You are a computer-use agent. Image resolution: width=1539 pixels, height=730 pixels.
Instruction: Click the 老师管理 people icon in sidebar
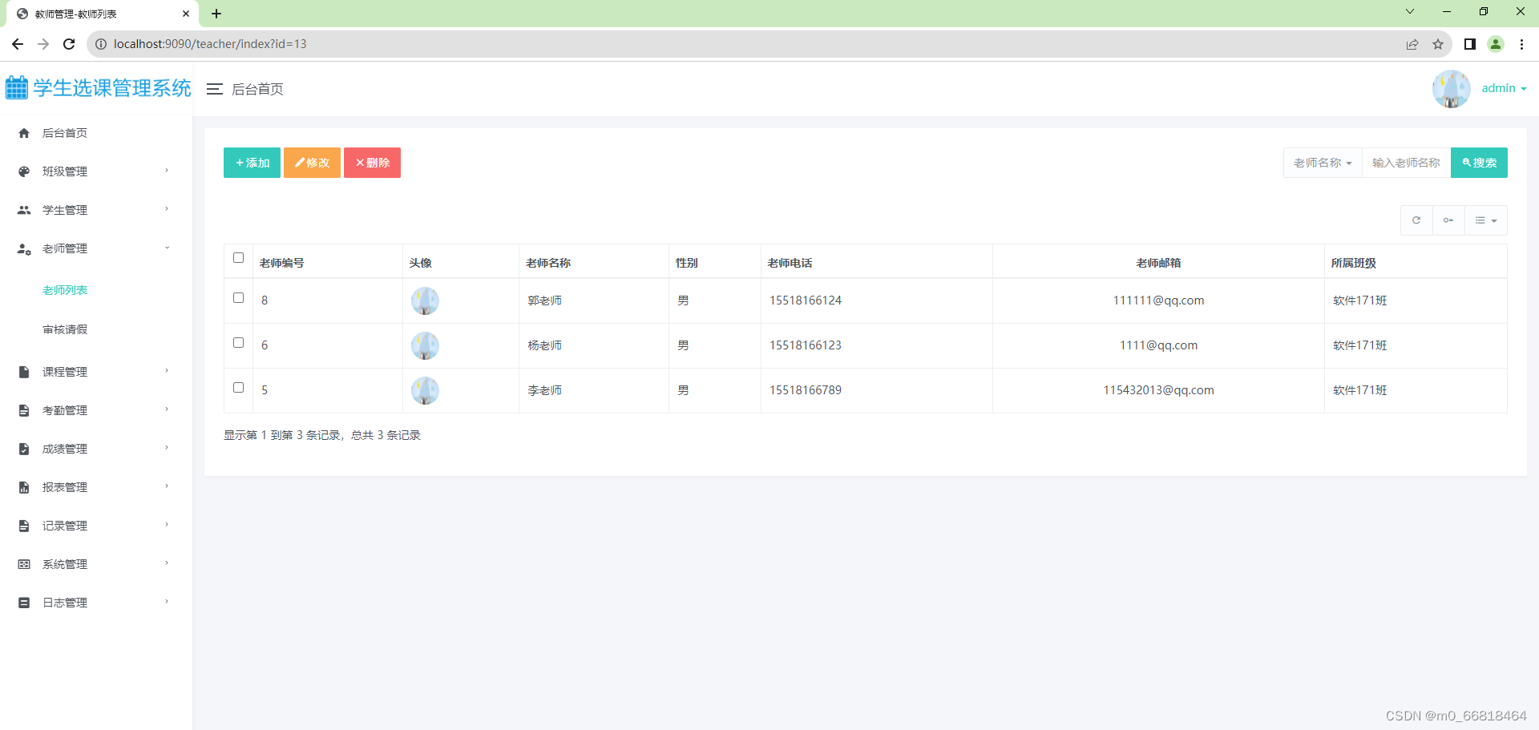click(x=24, y=249)
